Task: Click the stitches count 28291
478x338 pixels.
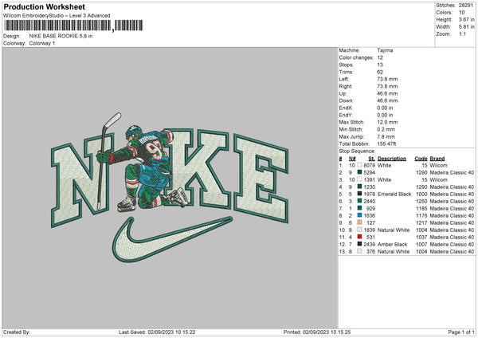Action: 466,6
